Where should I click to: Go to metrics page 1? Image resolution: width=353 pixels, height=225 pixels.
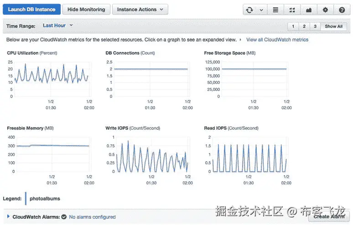(293, 26)
